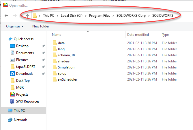
Task: Expand chevron before This PC breadcrumb
Action: (40, 16)
